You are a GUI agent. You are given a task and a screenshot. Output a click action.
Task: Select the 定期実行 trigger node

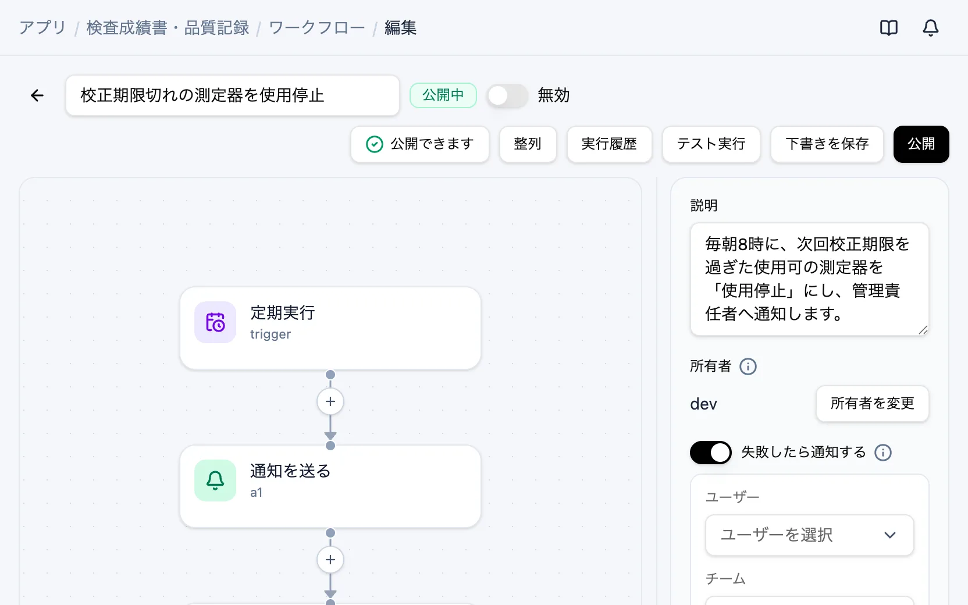coord(330,328)
